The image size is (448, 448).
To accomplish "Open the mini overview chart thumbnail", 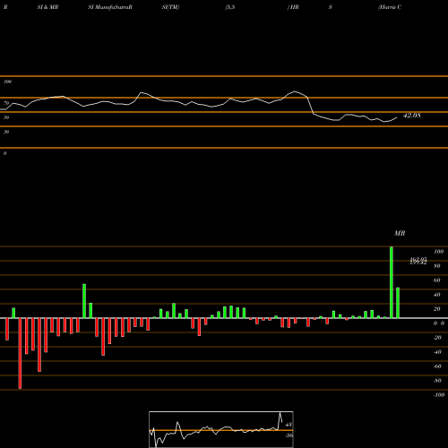I will 221,429.
